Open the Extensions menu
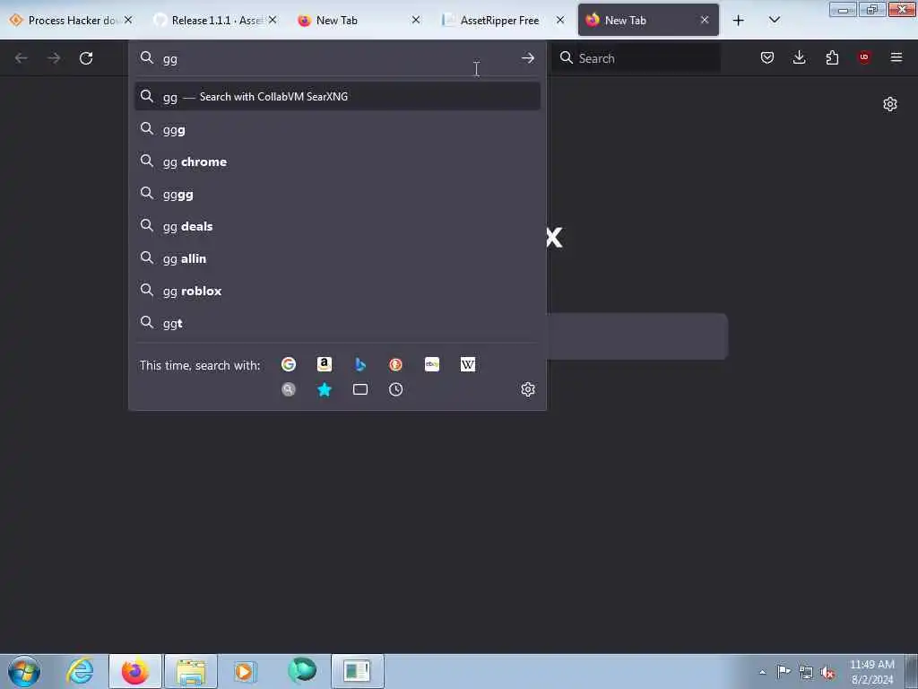Viewport: 918px width, 689px height. pos(832,57)
